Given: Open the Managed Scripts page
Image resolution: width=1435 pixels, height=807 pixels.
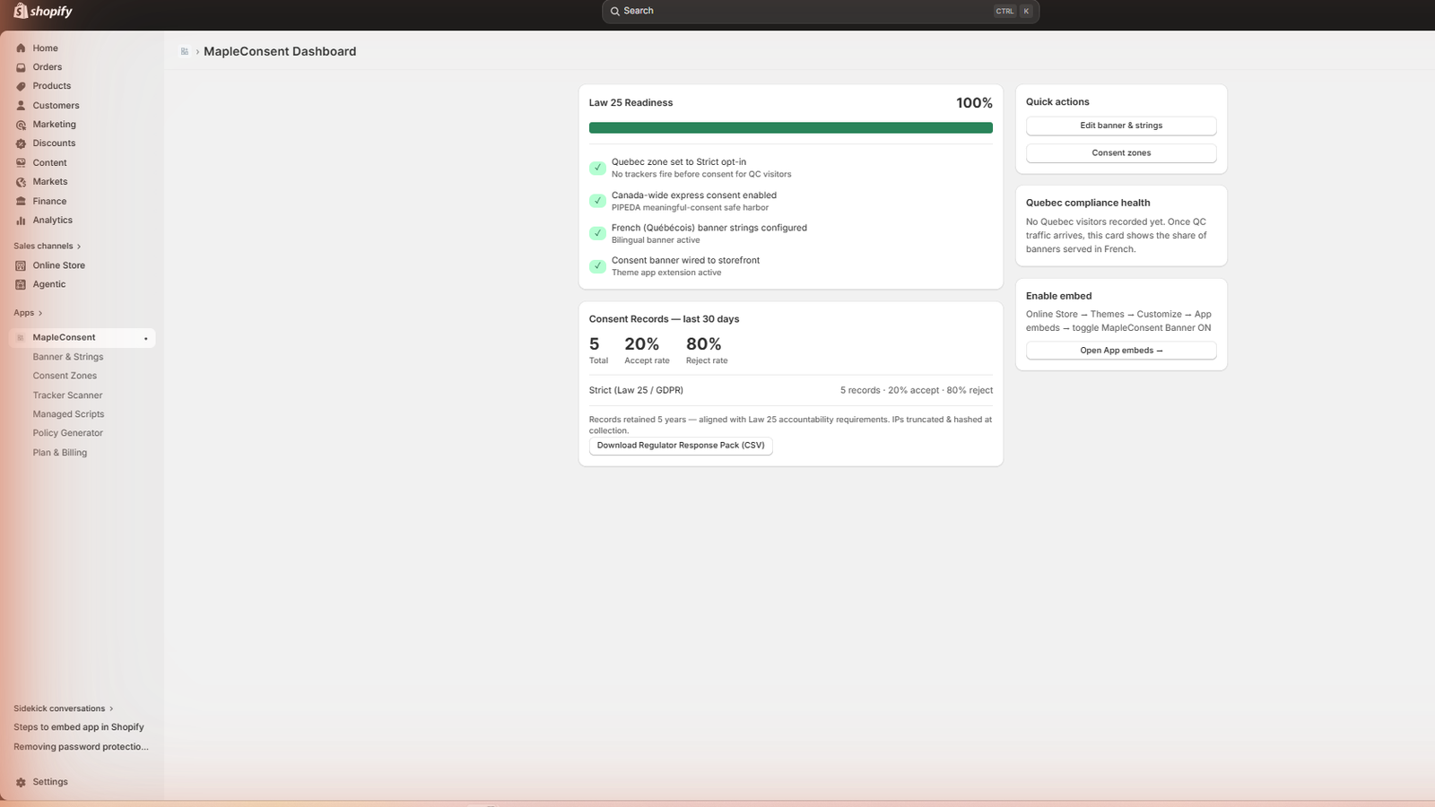Looking at the screenshot, I should point(68,414).
